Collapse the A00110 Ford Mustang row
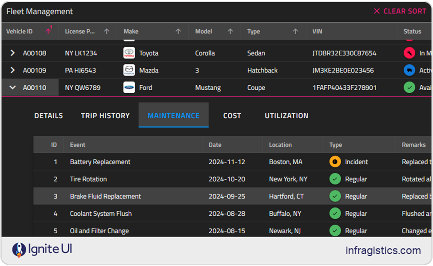Screen dimensions: 433x266 [12, 87]
